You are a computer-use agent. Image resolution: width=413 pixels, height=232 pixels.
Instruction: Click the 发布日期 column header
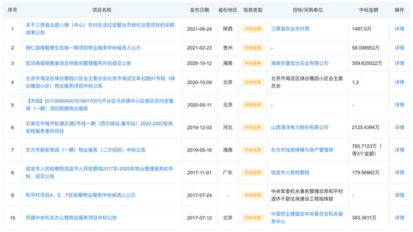click(x=199, y=10)
